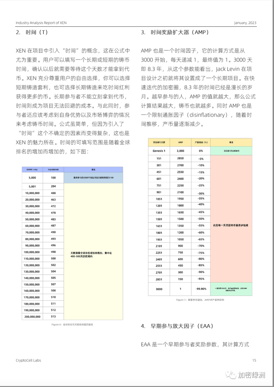This screenshot has width=274, height=387.
Task: Click the "301" project-day cell
Action: click(159, 165)
